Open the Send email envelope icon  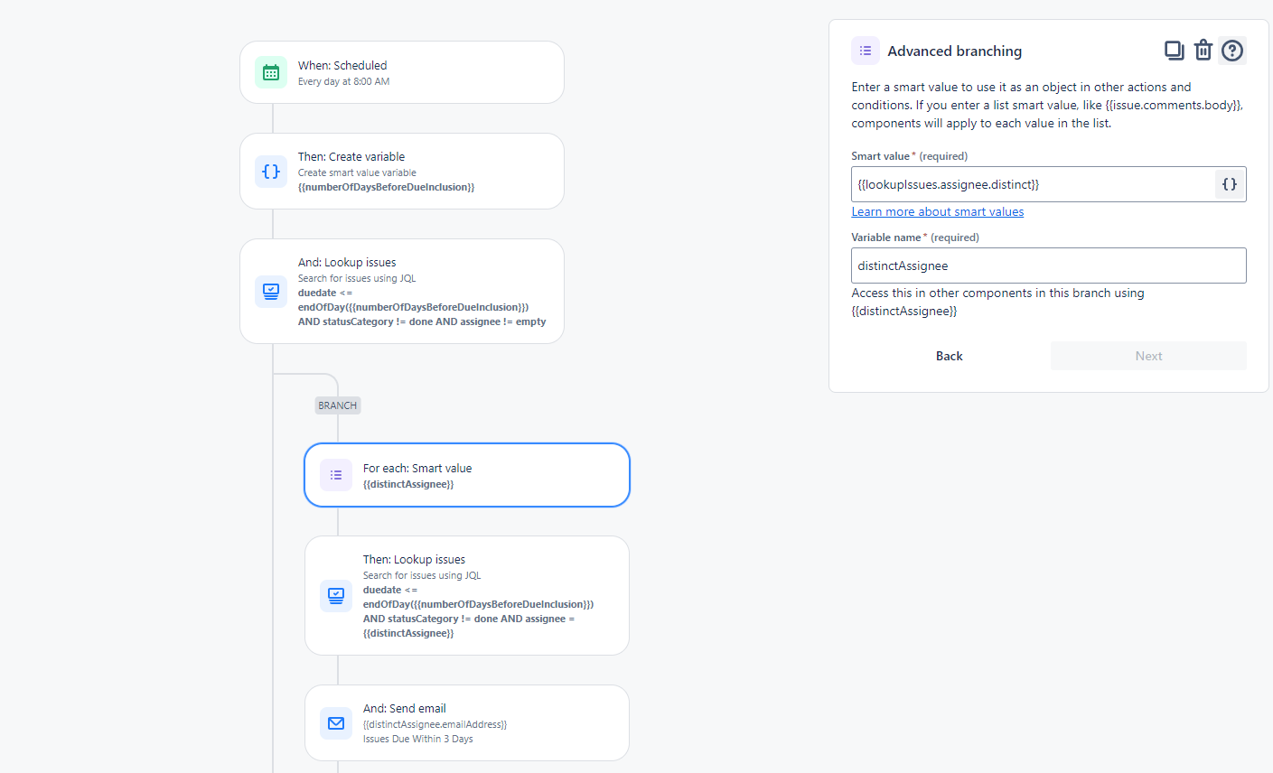[336, 723]
